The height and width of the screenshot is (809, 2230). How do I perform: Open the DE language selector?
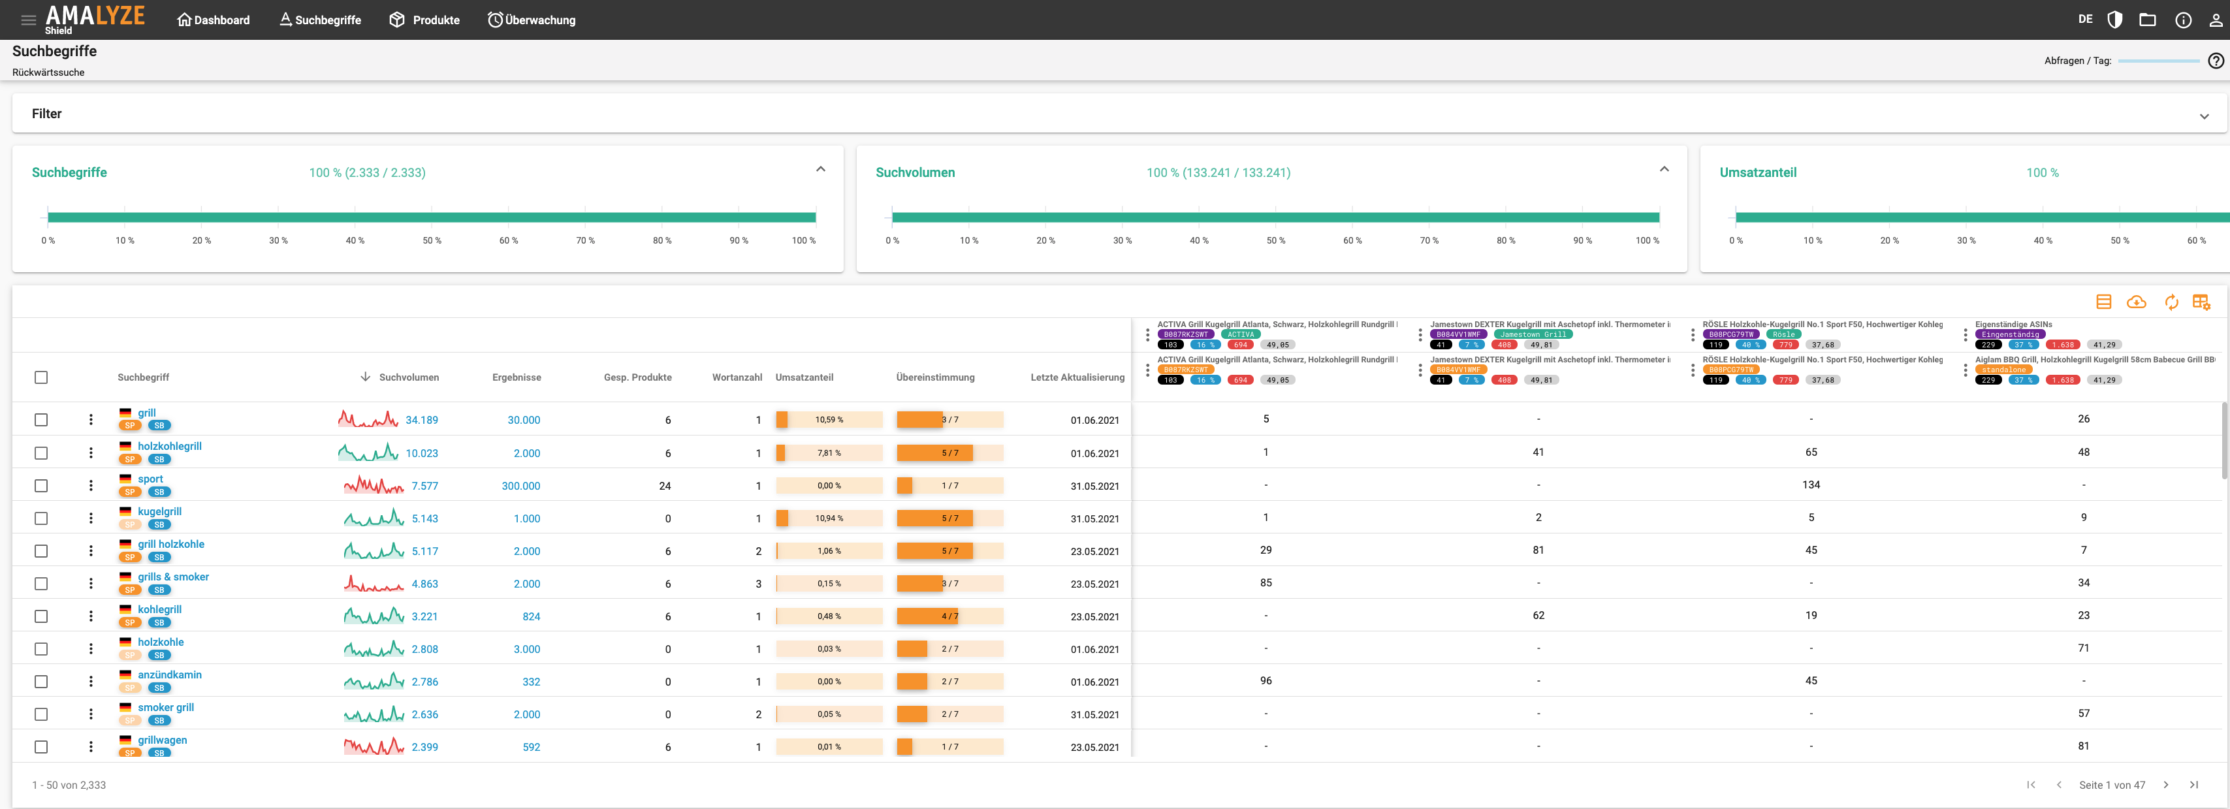2086,19
